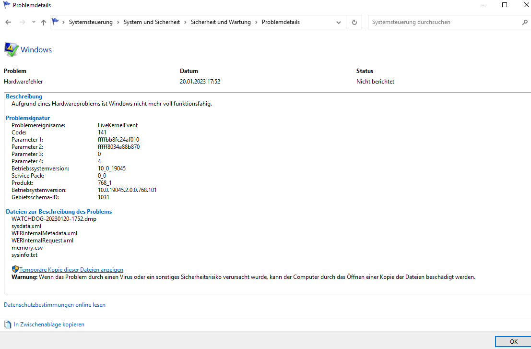Select version value 10_0_19045
The image size is (531, 349).
112,168
